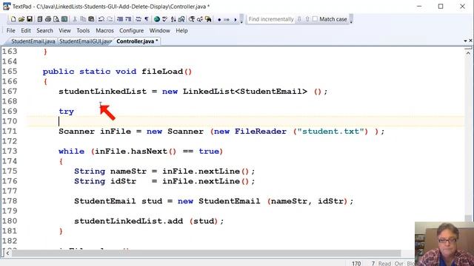Viewport: 474px width, 266px height.
Task: Open the document tab list dropdown arrow
Action: pyautogui.click(x=465, y=41)
